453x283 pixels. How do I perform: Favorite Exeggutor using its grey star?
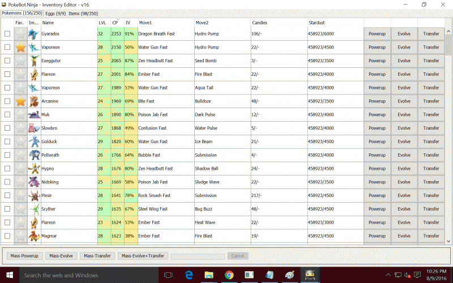20,61
